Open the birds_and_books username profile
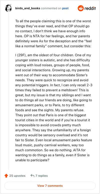 coord(28,8)
